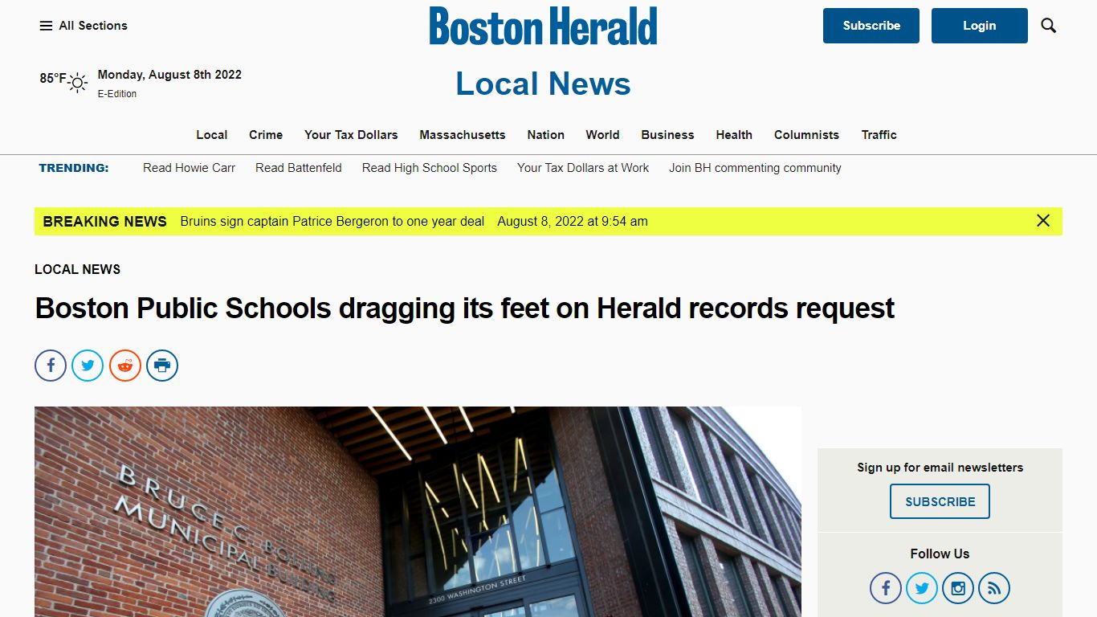This screenshot has height=617, width=1097.
Task: Open Join BH commenting community link
Action: coord(755,168)
